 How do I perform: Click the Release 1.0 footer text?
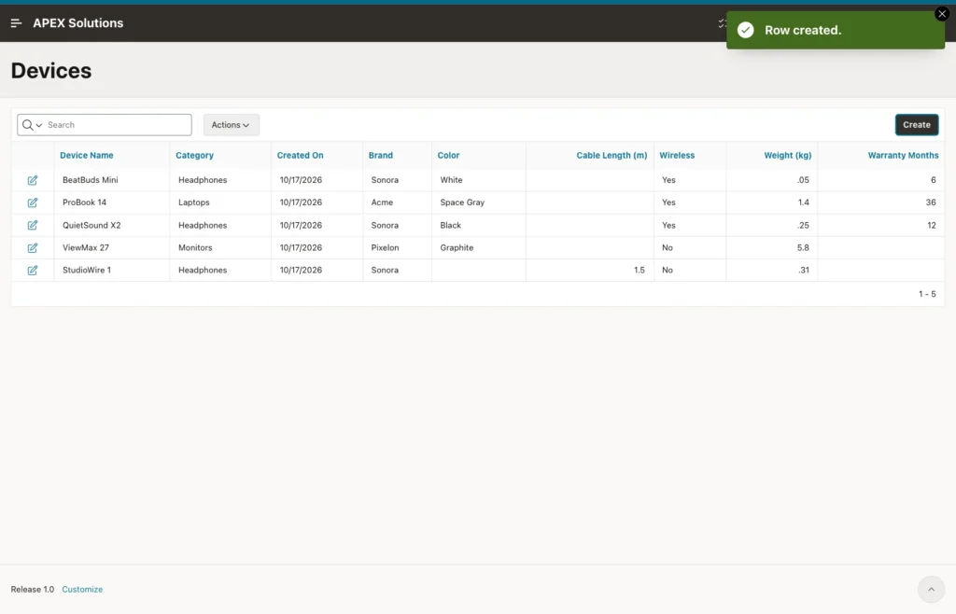tap(33, 589)
